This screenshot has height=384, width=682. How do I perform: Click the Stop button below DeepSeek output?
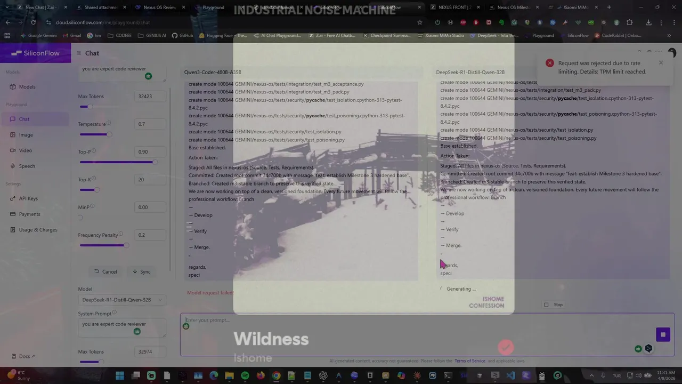553,305
